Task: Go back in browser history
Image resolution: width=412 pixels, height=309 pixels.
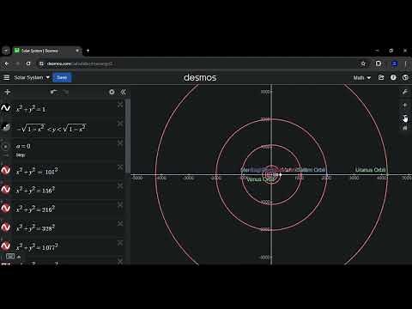Action: point(7,64)
